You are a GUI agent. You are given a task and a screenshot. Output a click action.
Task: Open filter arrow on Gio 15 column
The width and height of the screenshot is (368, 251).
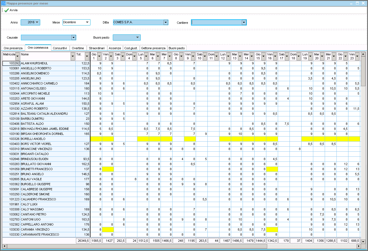(x=263, y=56)
